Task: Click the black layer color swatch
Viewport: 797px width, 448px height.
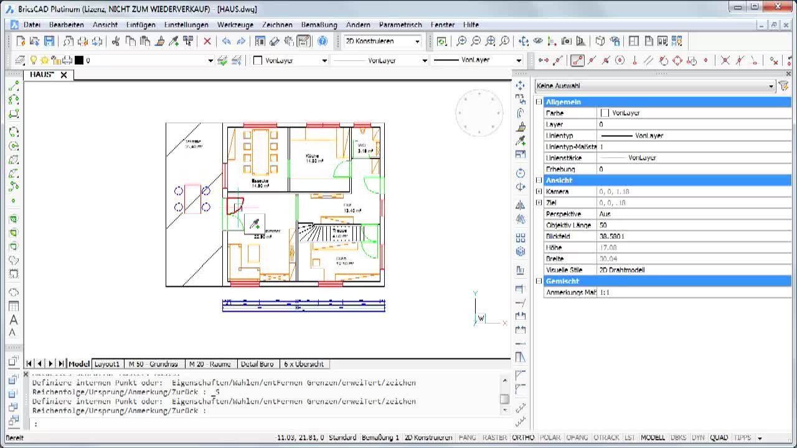Action: 79,60
